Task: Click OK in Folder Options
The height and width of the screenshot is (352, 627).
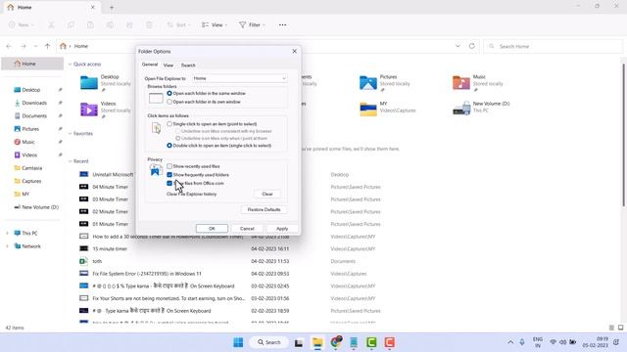Action: (x=212, y=229)
